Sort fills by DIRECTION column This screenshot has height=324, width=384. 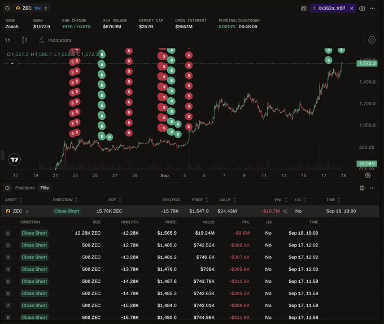(x=66, y=200)
